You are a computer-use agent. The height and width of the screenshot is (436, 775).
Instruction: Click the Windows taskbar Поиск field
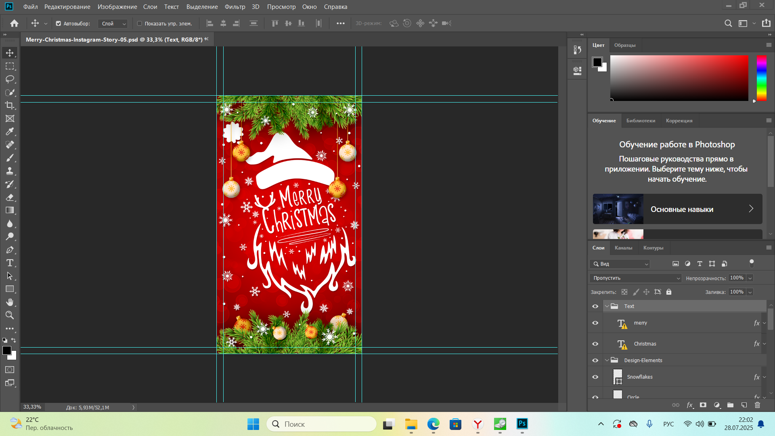tap(321, 424)
